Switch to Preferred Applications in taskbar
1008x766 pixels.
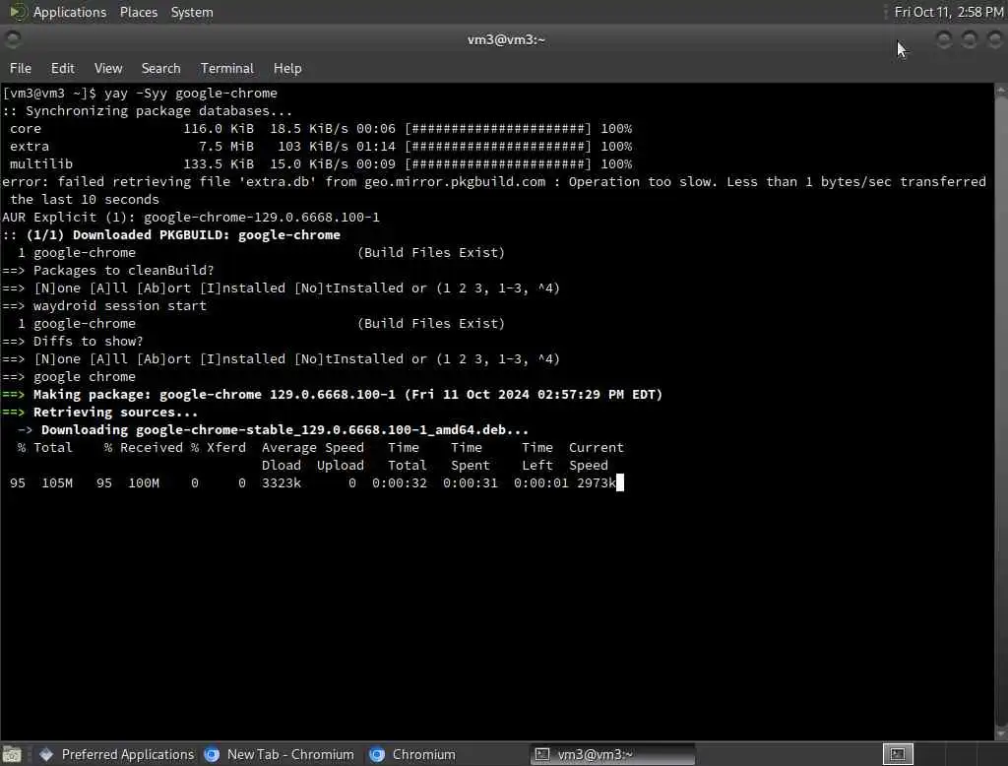(117, 754)
